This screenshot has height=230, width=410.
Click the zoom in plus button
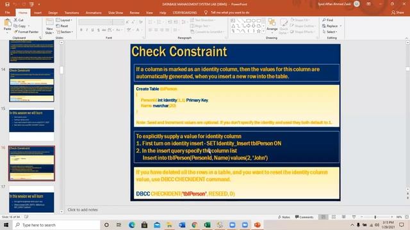(x=391, y=217)
